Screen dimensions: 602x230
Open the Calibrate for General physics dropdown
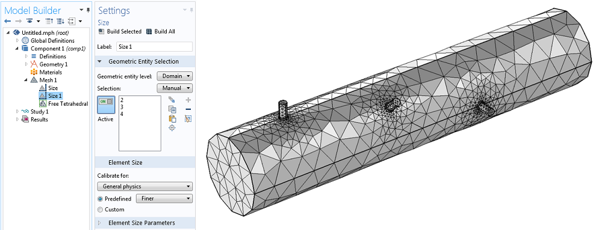coord(144,186)
